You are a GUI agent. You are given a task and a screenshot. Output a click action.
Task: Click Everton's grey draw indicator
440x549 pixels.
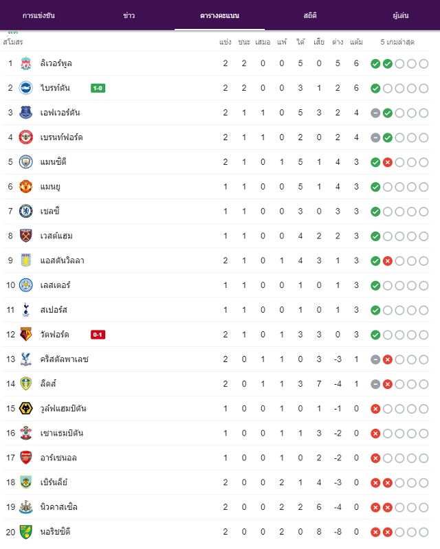(375, 113)
